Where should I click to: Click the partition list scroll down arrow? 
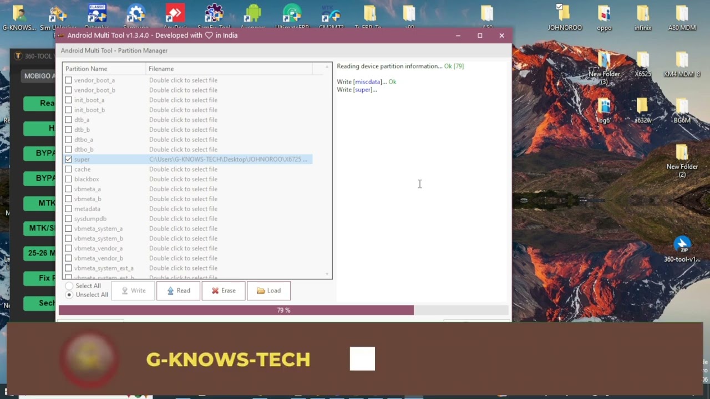(327, 274)
